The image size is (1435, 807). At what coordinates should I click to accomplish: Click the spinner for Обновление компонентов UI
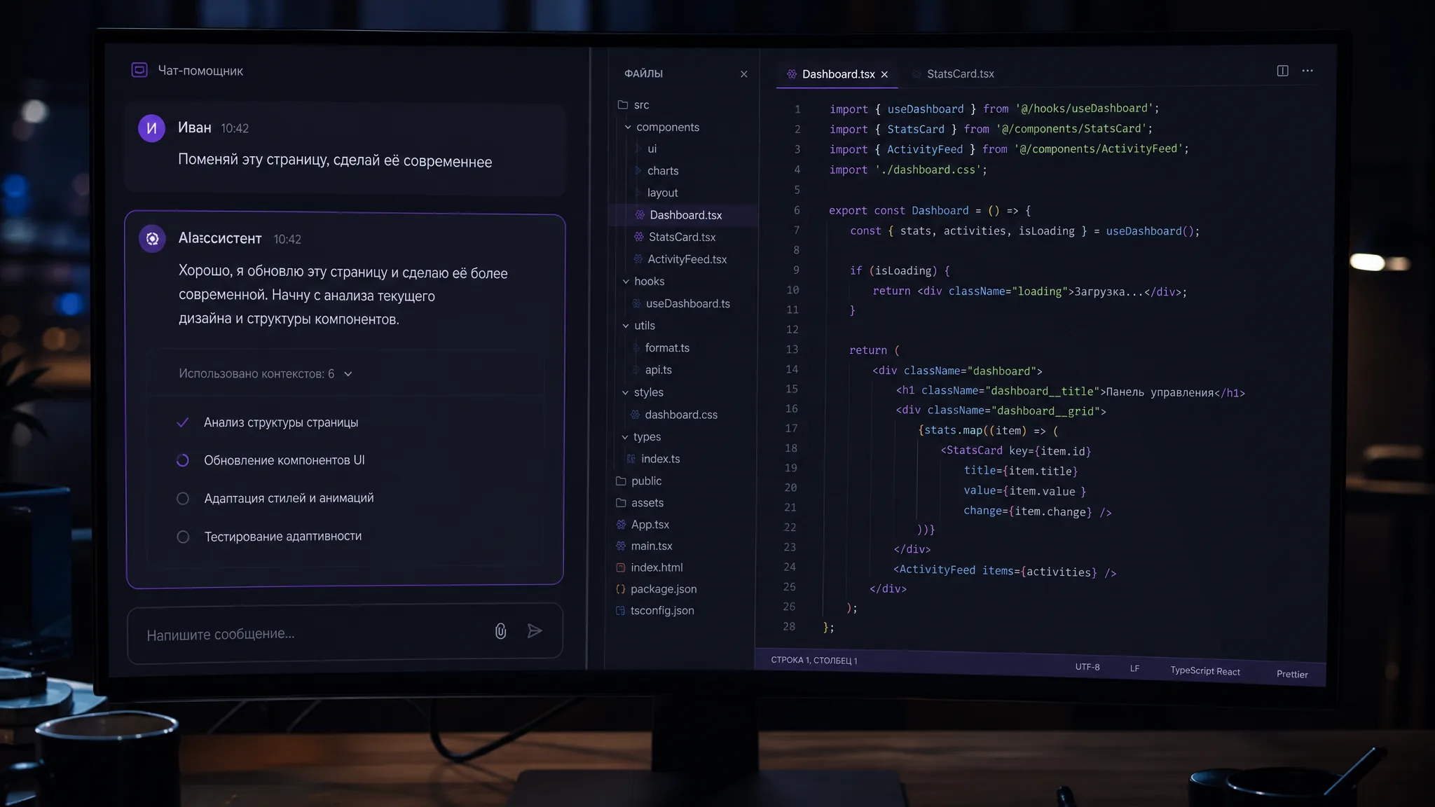point(182,460)
